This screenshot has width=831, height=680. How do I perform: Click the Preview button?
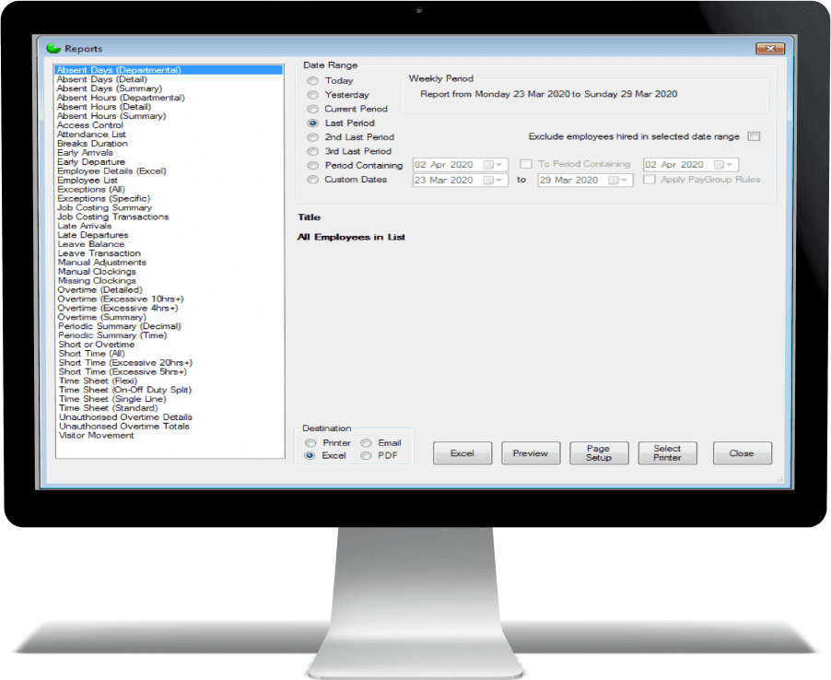(x=531, y=453)
